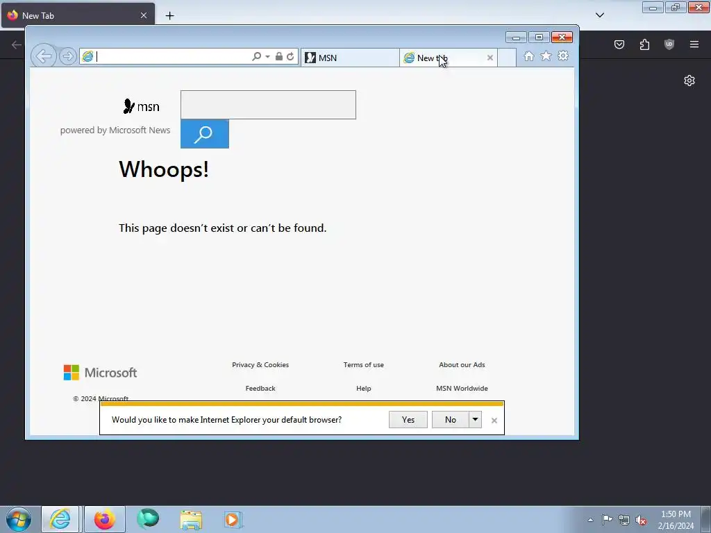Open Firefox list all tabs dropdown
The image size is (711, 533).
click(600, 15)
